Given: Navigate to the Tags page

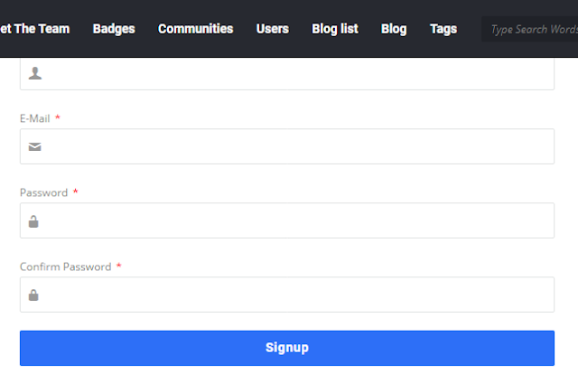Looking at the screenshot, I should pyautogui.click(x=443, y=29).
